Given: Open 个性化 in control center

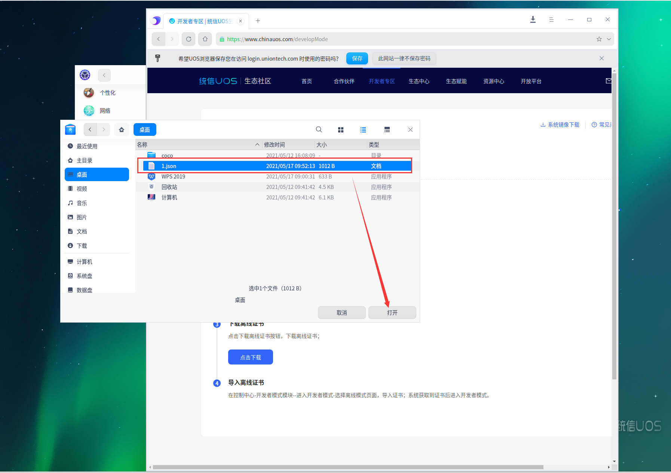Looking at the screenshot, I should pos(99,92).
